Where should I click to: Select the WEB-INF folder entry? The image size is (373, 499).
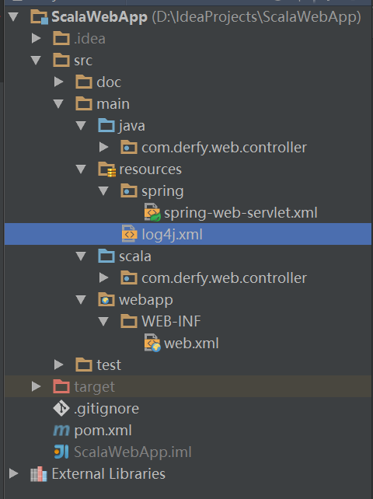pos(171,322)
